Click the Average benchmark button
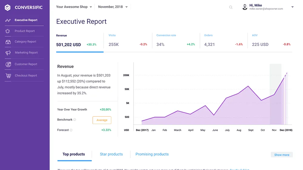The height and width of the screenshot is (170, 303). point(102,120)
